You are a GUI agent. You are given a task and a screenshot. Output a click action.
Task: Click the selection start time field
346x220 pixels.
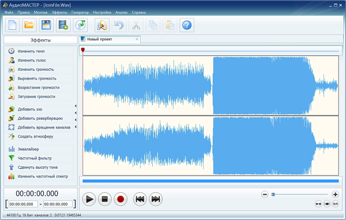click(x=23, y=204)
